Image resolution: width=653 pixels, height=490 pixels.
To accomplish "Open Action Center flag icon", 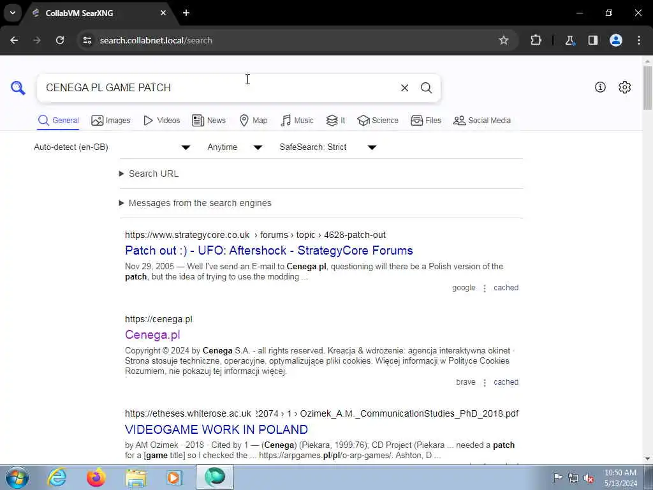I will (x=557, y=477).
